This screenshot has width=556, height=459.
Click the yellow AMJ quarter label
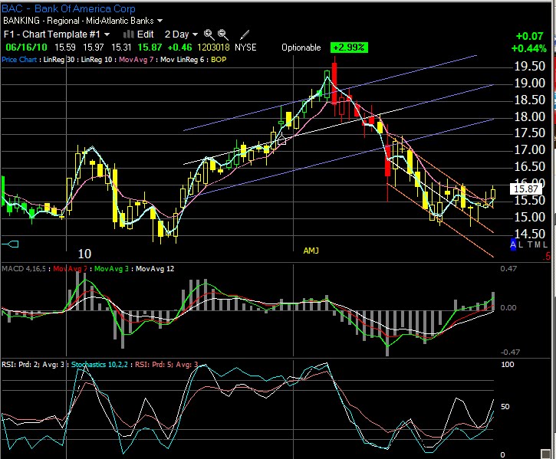(x=311, y=251)
